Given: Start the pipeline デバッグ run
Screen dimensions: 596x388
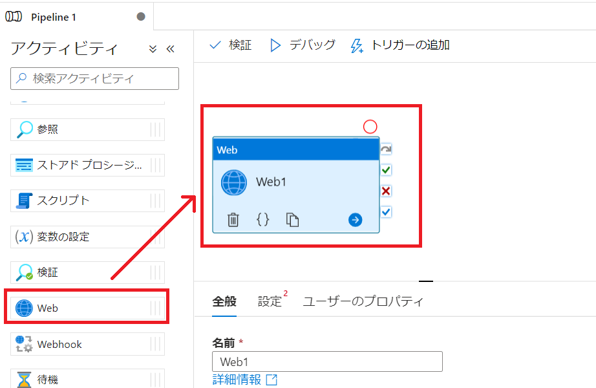Looking at the screenshot, I should point(303,45).
